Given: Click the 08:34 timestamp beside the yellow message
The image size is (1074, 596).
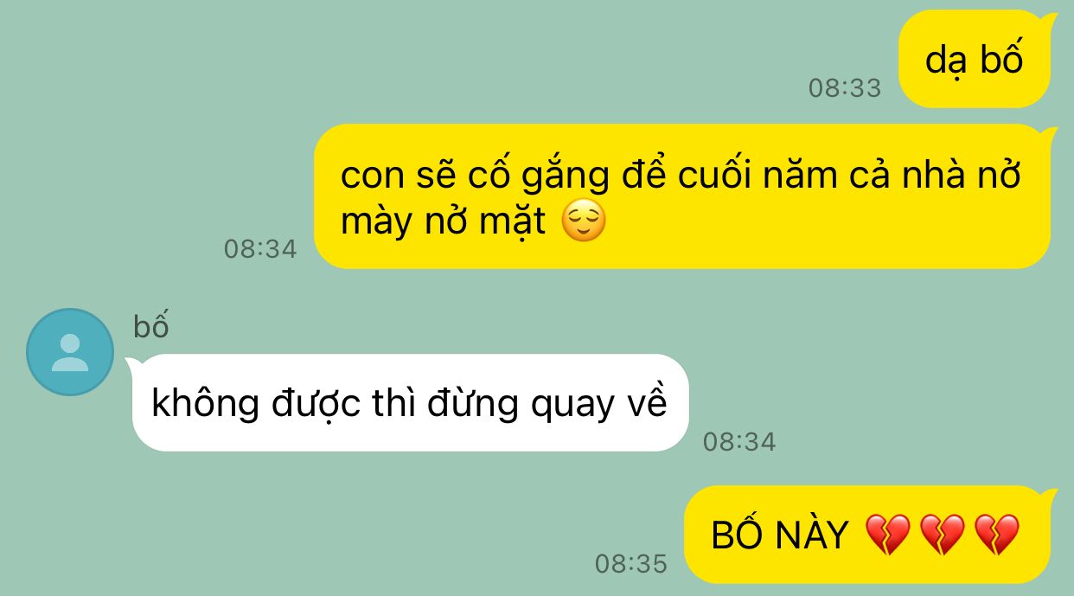Looking at the screenshot, I should pyautogui.click(x=260, y=249).
